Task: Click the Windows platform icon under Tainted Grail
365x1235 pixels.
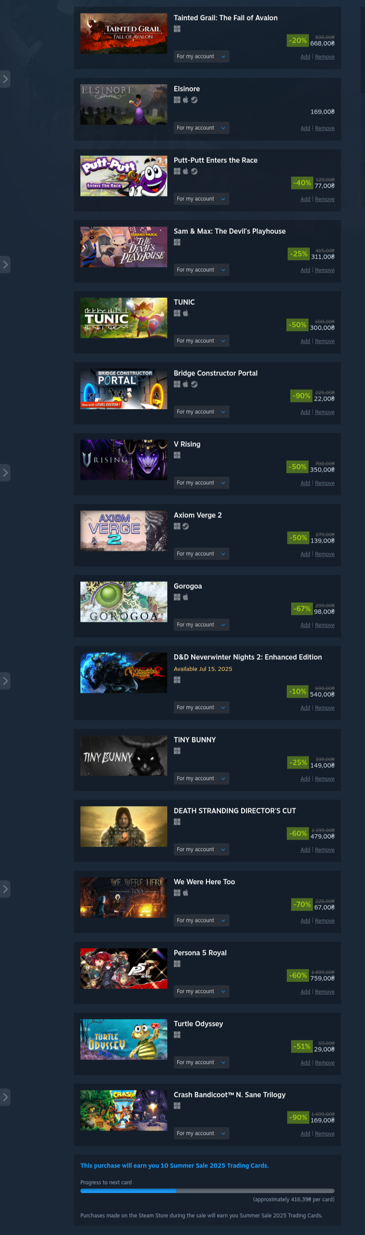Action: pyautogui.click(x=177, y=29)
